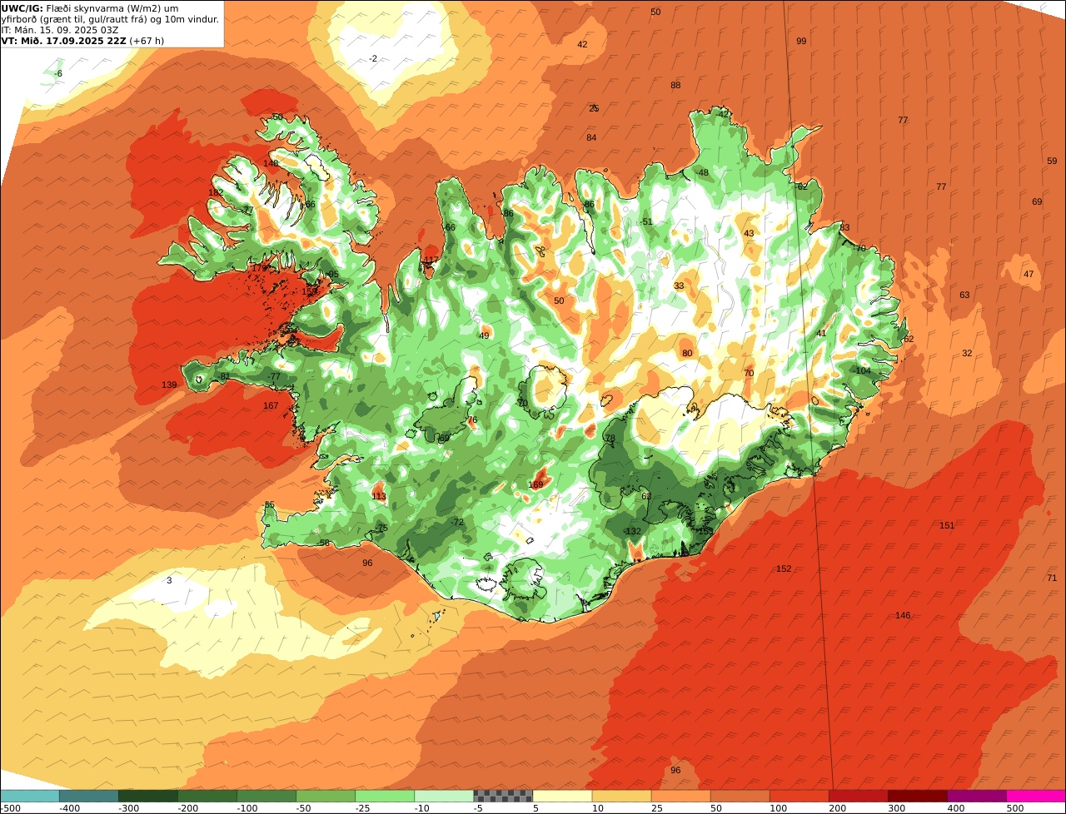Click the map value '32'
Image resolution: width=1066 pixels, height=814 pixels.
(x=967, y=354)
